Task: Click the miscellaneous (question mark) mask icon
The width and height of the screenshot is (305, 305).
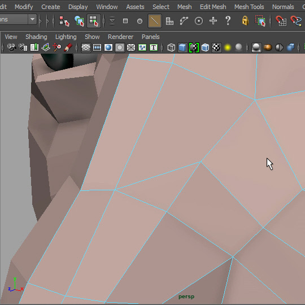Action: (228, 21)
